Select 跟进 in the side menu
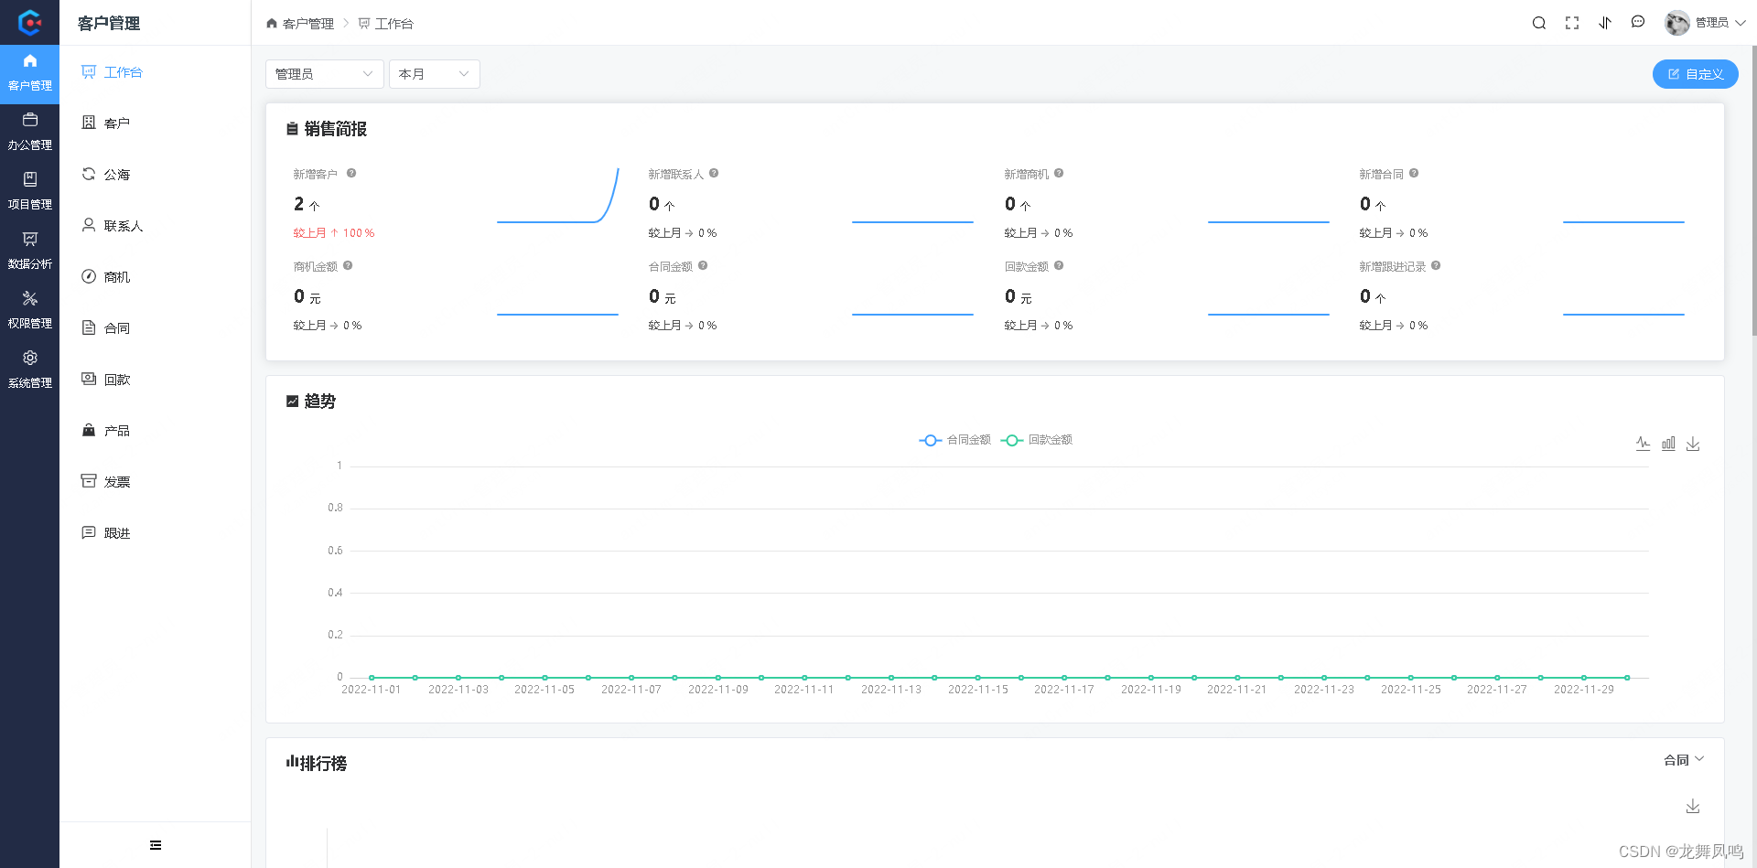This screenshot has width=1757, height=868. point(155,533)
